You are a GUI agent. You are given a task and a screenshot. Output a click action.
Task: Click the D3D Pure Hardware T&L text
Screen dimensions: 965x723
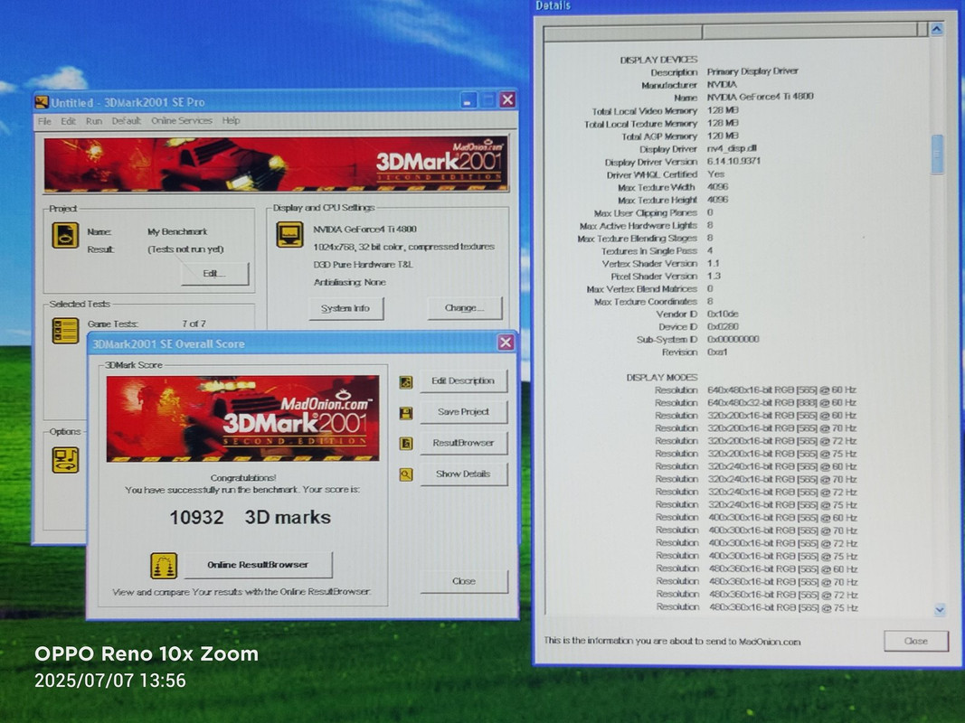coord(363,265)
